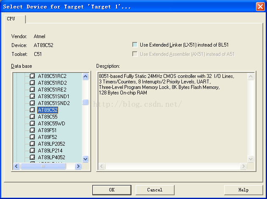The image size is (267, 199).
Task: Click the chip icon beside AT89LP214
Action: 32,151
